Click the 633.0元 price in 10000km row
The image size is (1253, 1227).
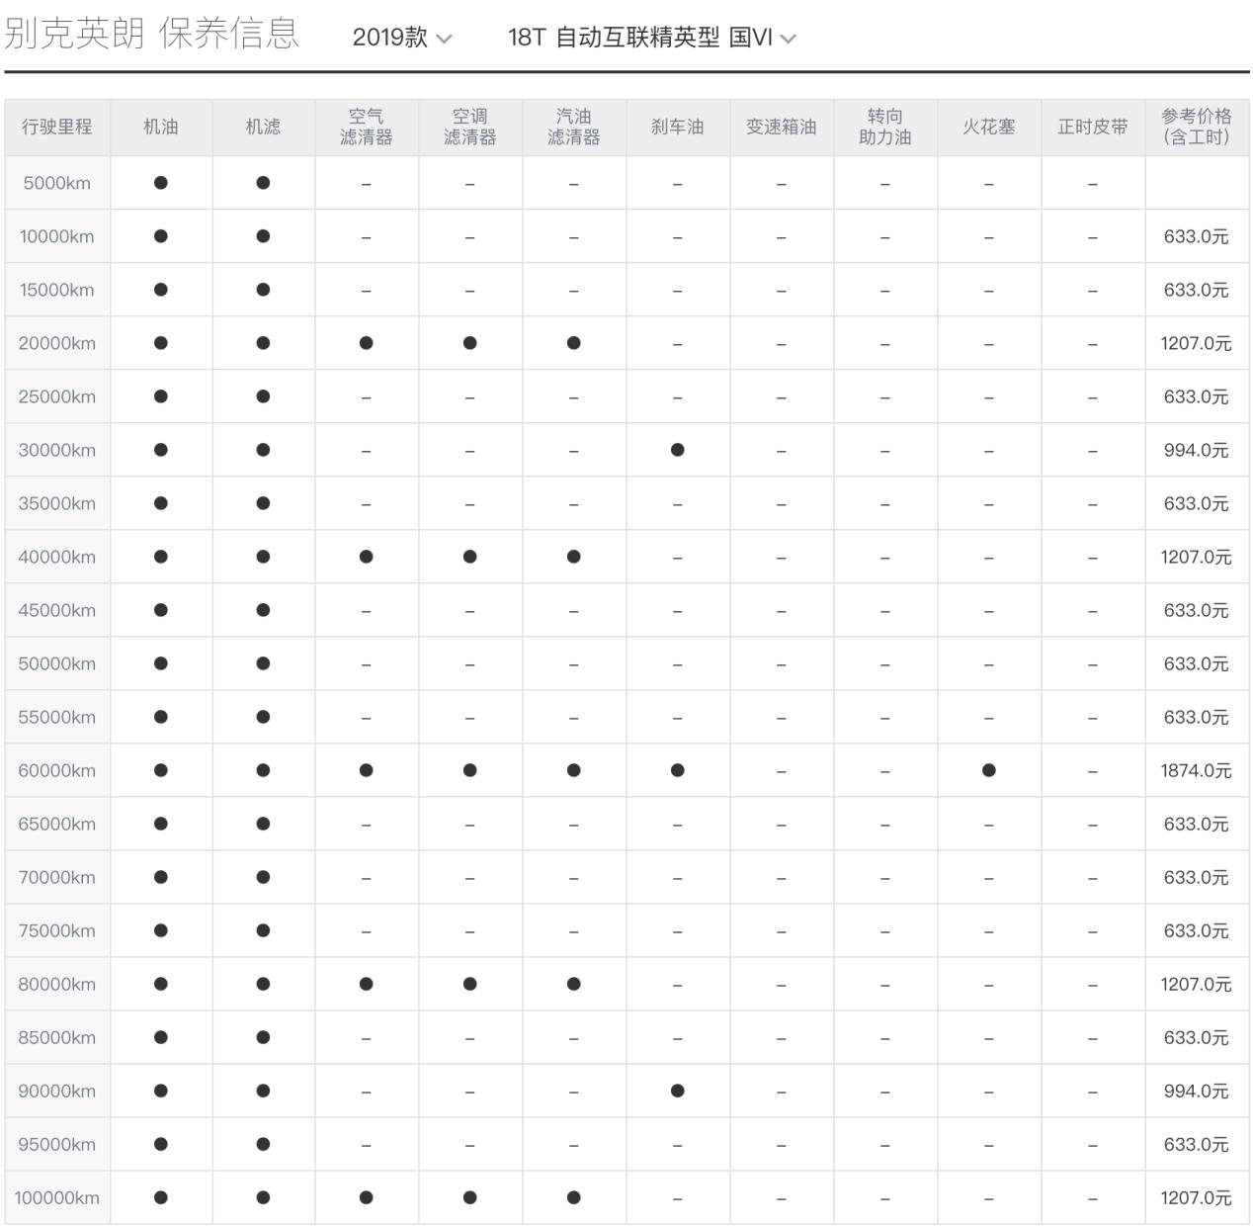(1195, 235)
